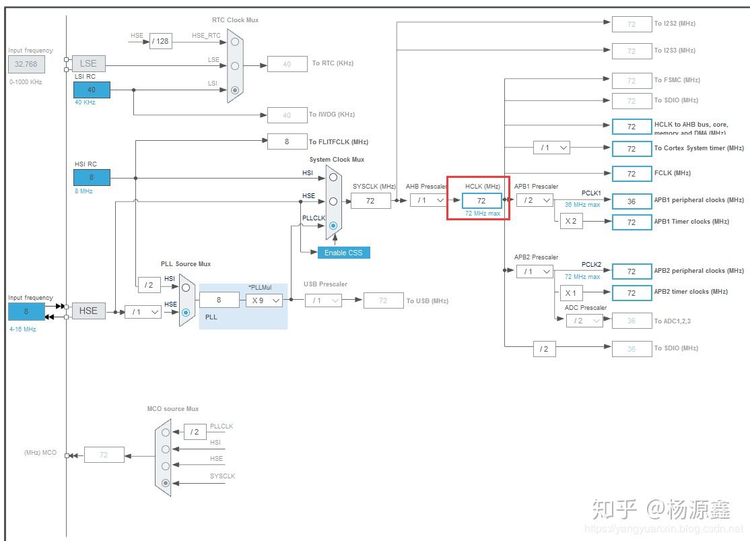Click the APB1 Timer clocks value box
This screenshot has width=750, height=541.
632,222
